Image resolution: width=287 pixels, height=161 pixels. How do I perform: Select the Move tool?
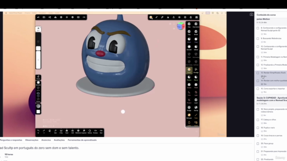point(189,40)
